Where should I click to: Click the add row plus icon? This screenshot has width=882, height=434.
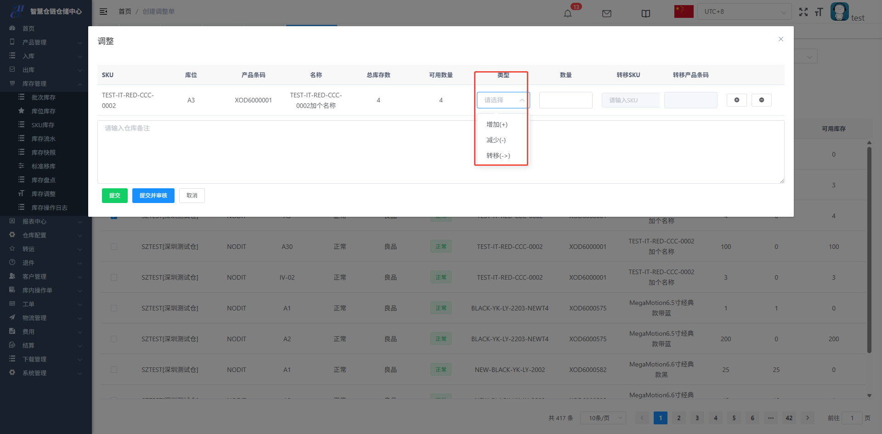tap(736, 100)
